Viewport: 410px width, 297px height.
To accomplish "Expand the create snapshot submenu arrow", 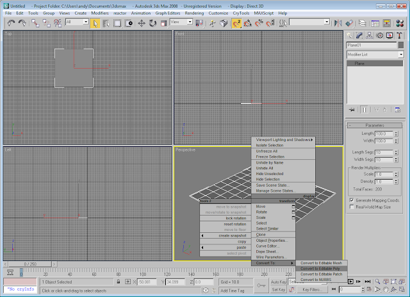I will [x=202, y=235].
